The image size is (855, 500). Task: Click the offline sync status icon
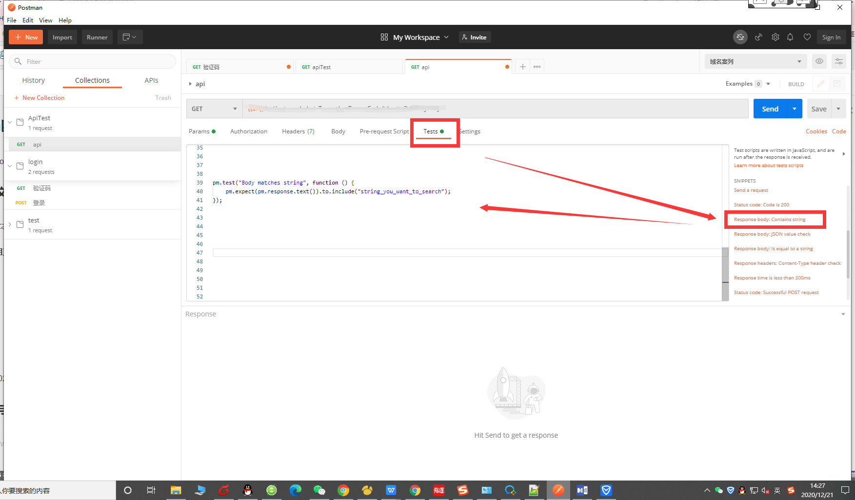point(740,37)
